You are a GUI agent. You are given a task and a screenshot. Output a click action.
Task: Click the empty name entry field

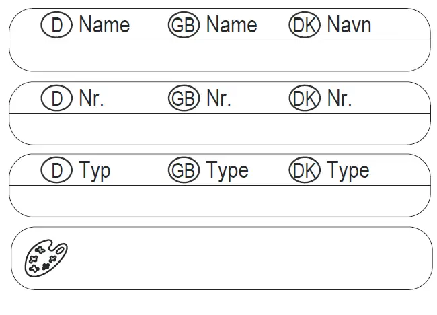coord(219,55)
